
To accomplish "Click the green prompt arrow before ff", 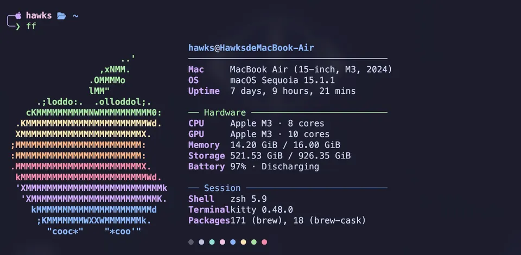I will pyautogui.click(x=18, y=26).
